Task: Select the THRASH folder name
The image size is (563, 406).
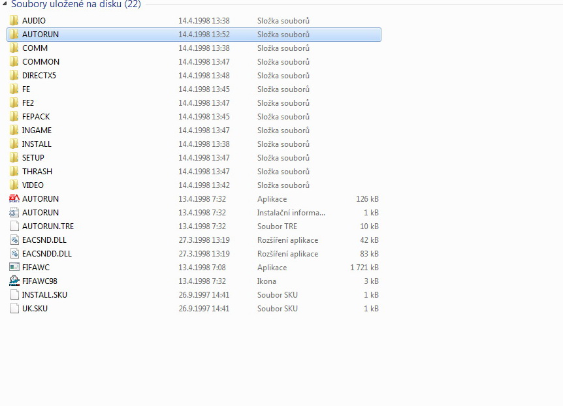Action: point(37,172)
